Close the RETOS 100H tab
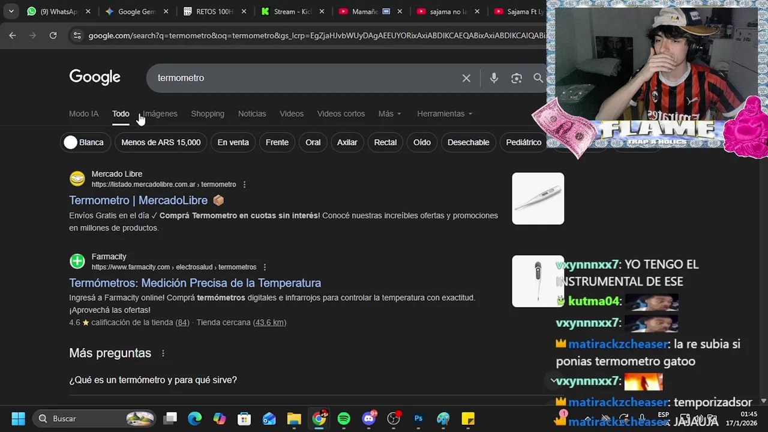Viewport: 768px width, 432px height. [244, 11]
